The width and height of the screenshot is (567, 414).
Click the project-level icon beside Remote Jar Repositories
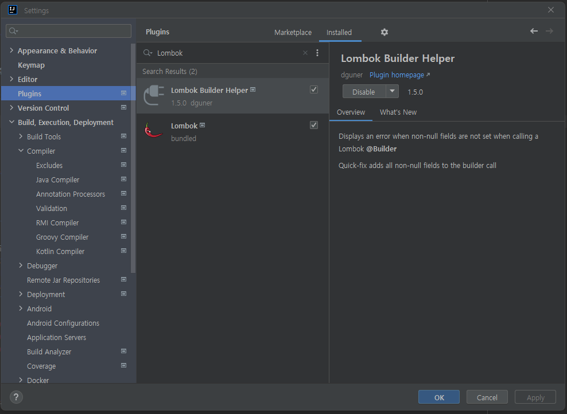pyautogui.click(x=123, y=280)
